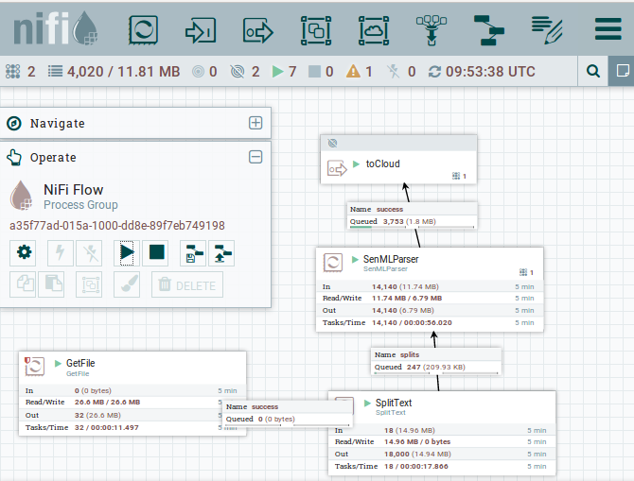
Task: Click the active threads status icon
Action: (12, 72)
